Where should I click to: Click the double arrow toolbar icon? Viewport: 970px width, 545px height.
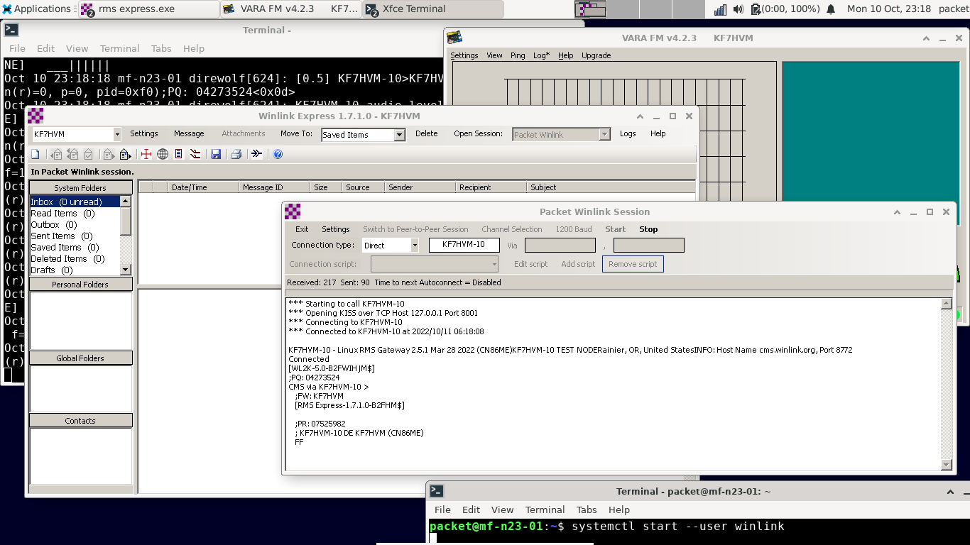click(x=257, y=154)
